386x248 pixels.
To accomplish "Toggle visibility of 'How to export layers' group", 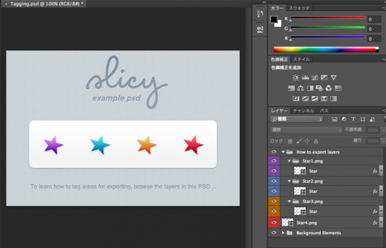I will pyautogui.click(x=274, y=152).
